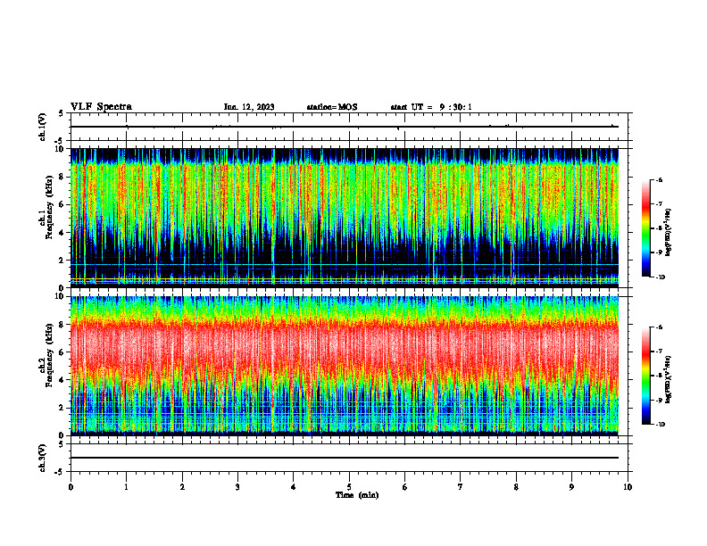
Task: Click time axis tick label "6"
Action: point(405,487)
